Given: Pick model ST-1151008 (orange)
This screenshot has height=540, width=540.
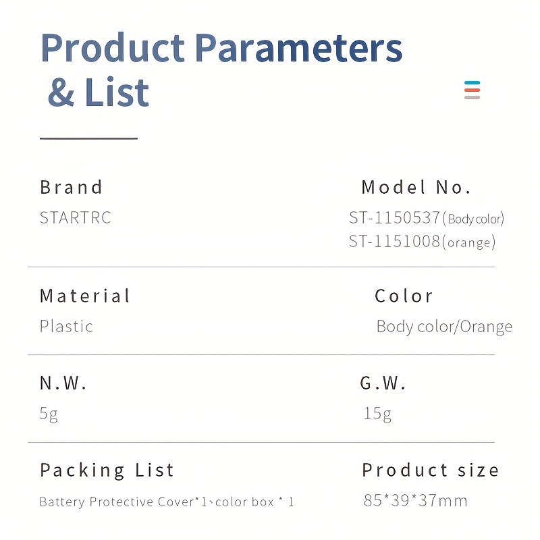Looking at the screenshot, I should pos(423,242).
